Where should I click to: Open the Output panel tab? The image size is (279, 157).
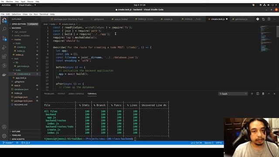pyautogui.click(x=61, y=94)
